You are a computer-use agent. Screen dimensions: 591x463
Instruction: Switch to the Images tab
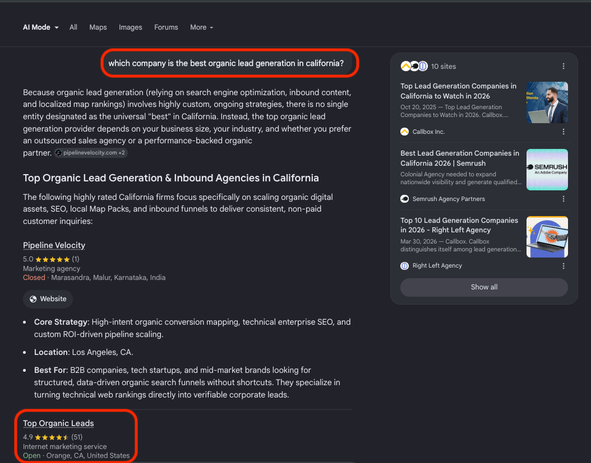[131, 27]
